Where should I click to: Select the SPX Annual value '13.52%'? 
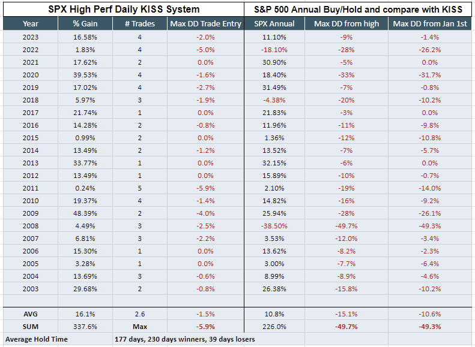click(274, 150)
